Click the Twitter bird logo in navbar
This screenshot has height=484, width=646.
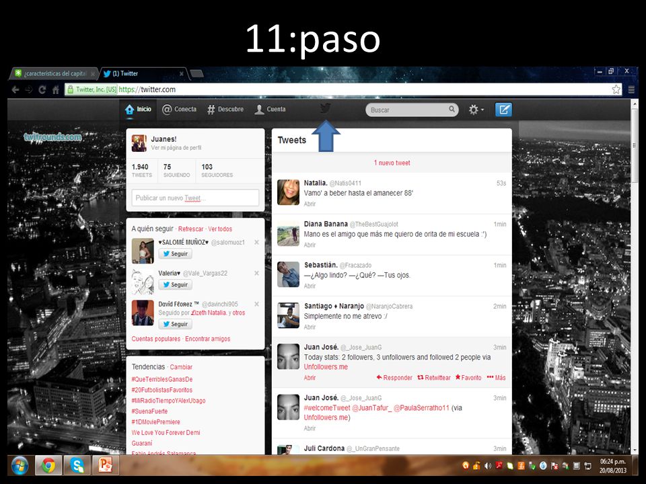click(x=325, y=109)
